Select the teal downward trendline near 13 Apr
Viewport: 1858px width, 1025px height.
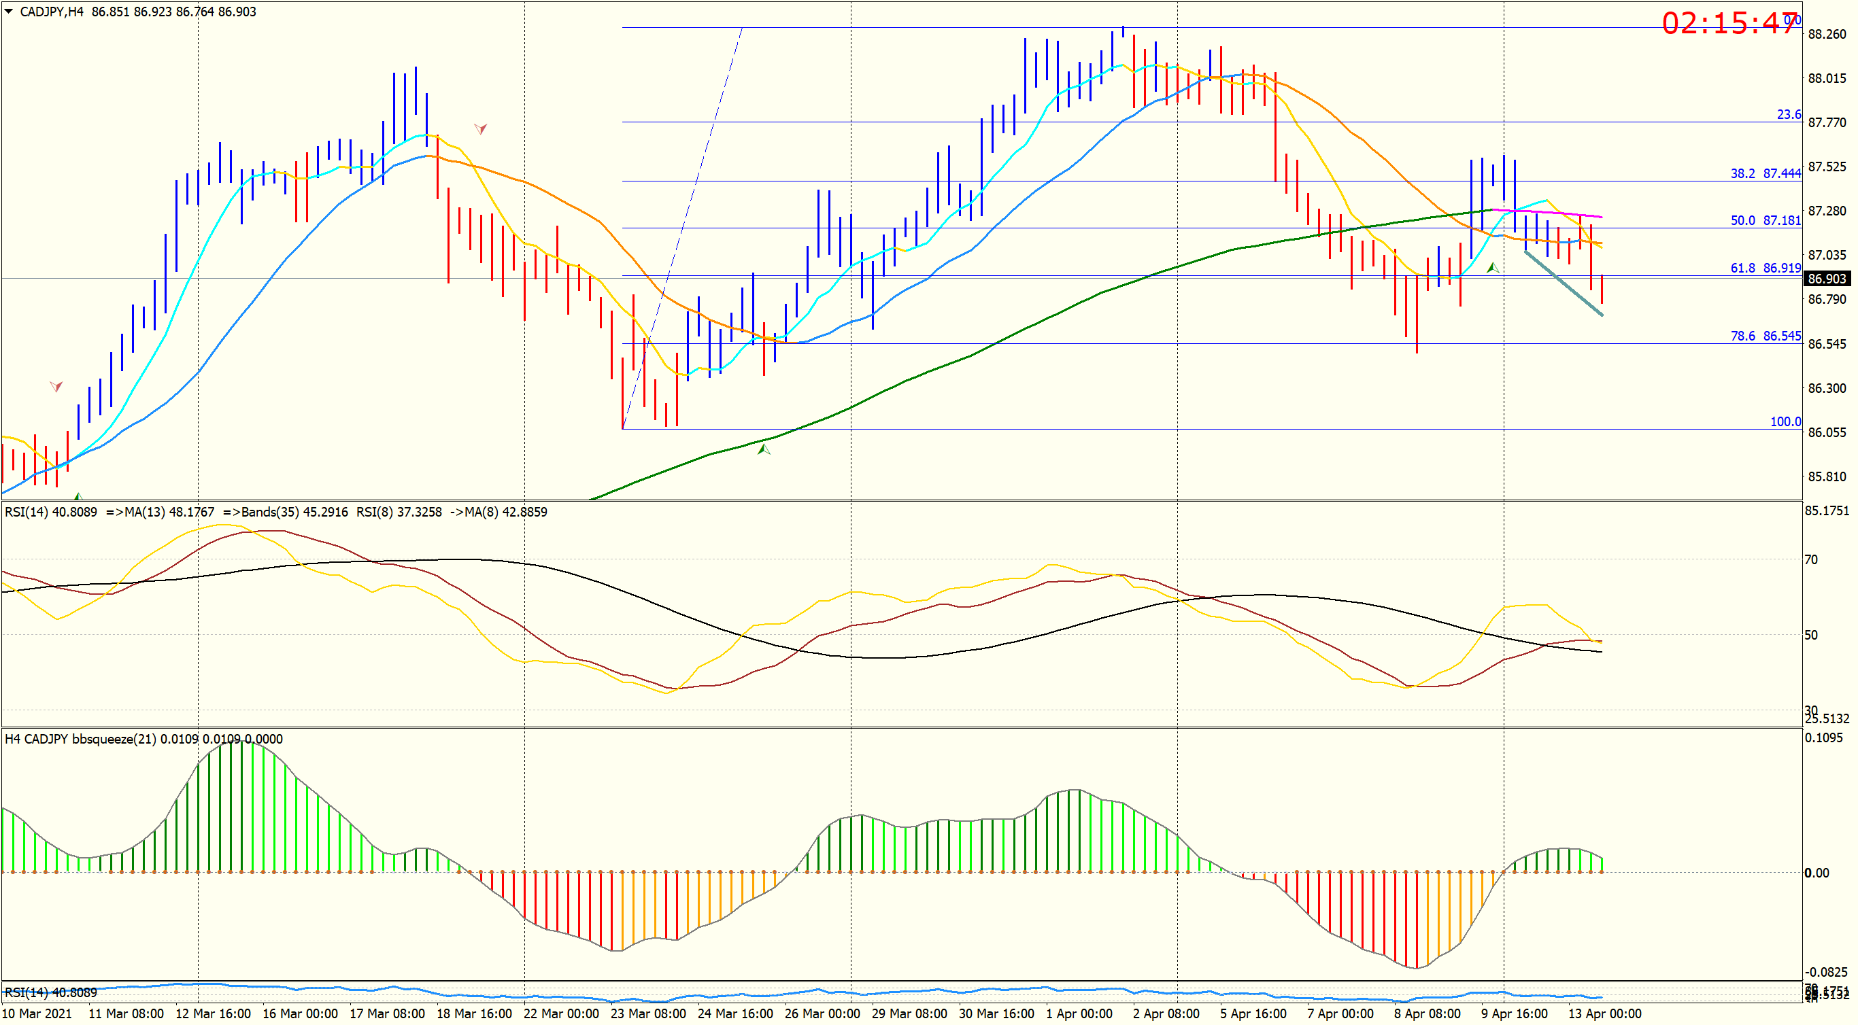pyautogui.click(x=1563, y=283)
